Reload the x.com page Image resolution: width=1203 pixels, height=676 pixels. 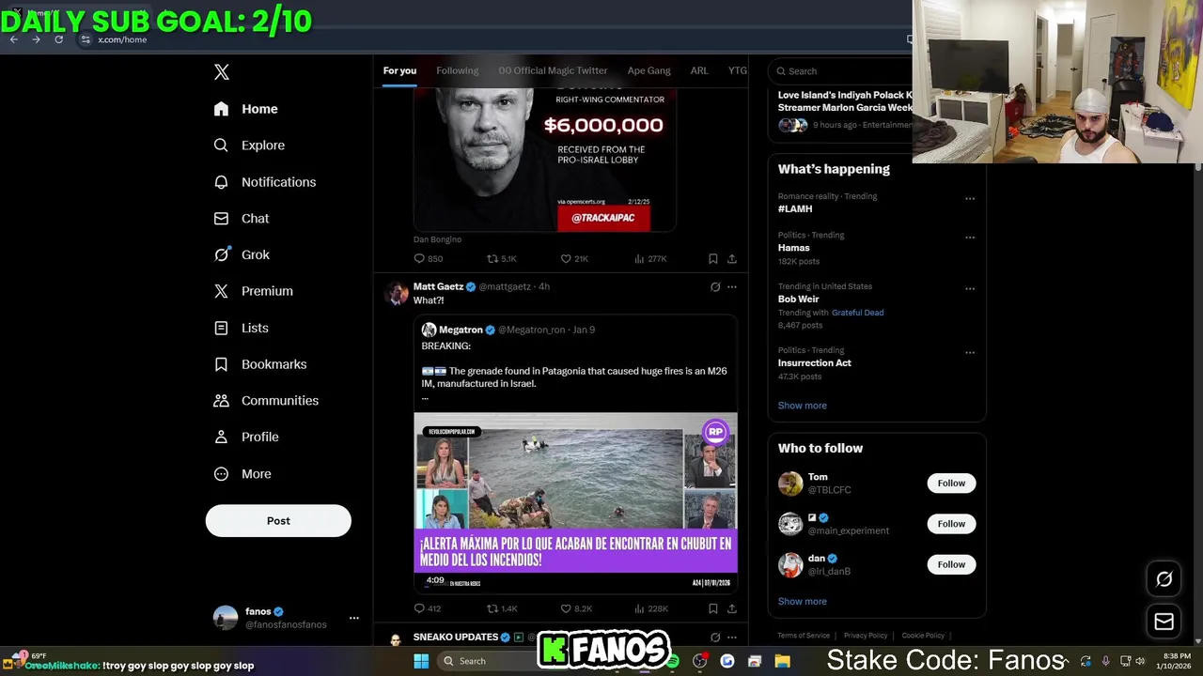pos(58,39)
